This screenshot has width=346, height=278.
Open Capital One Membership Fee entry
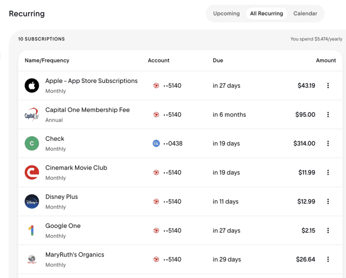tap(87, 110)
